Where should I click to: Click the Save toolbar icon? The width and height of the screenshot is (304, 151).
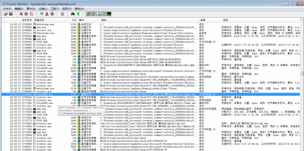click(x=11, y=14)
